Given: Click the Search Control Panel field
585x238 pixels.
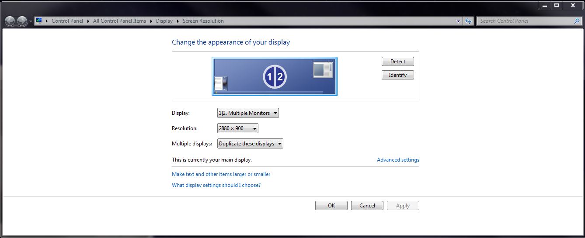Looking at the screenshot, I should [x=529, y=21].
